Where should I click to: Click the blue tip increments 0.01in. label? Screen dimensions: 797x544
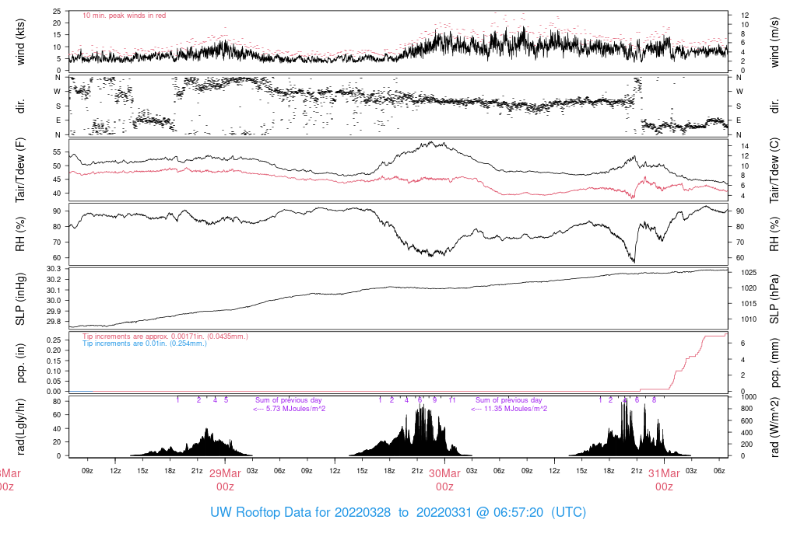pos(145,343)
